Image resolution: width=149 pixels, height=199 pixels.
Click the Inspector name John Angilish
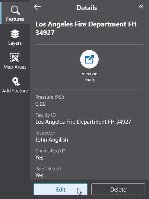point(52,140)
